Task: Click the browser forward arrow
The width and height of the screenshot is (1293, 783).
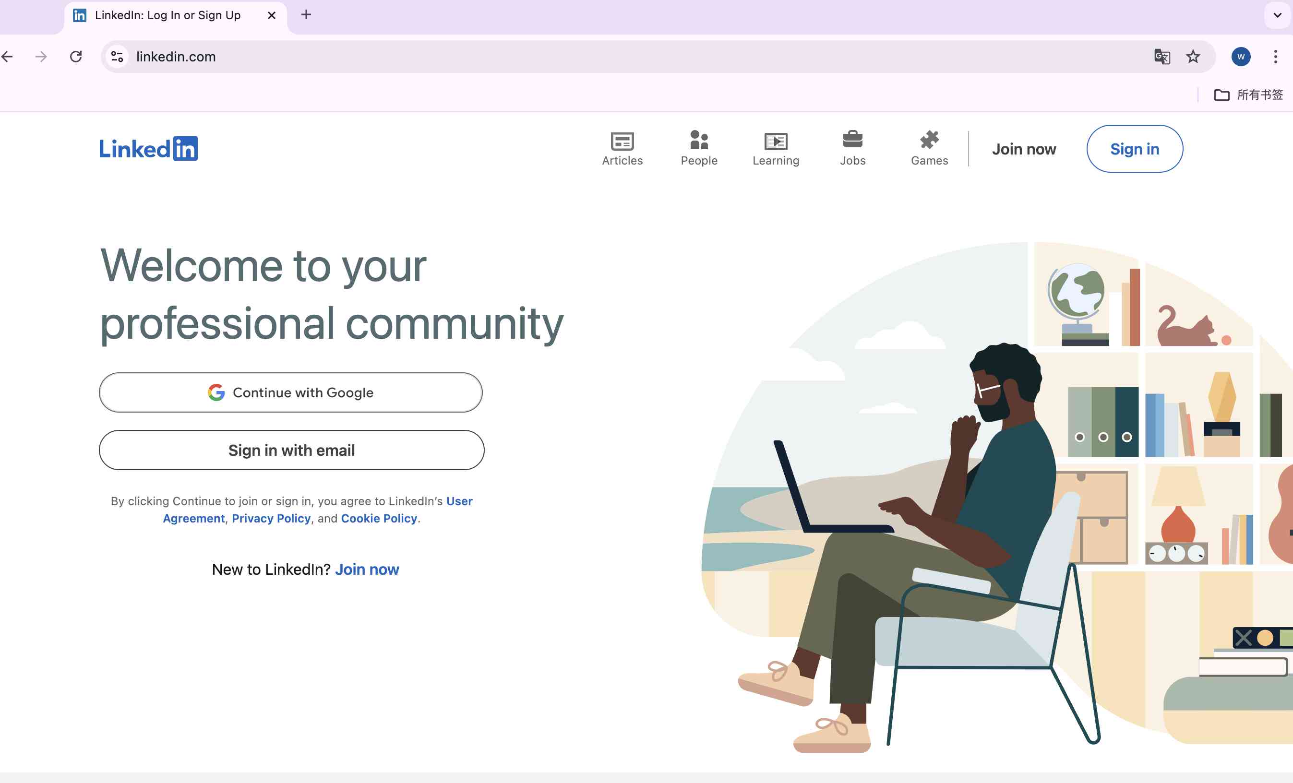Action: [41, 57]
